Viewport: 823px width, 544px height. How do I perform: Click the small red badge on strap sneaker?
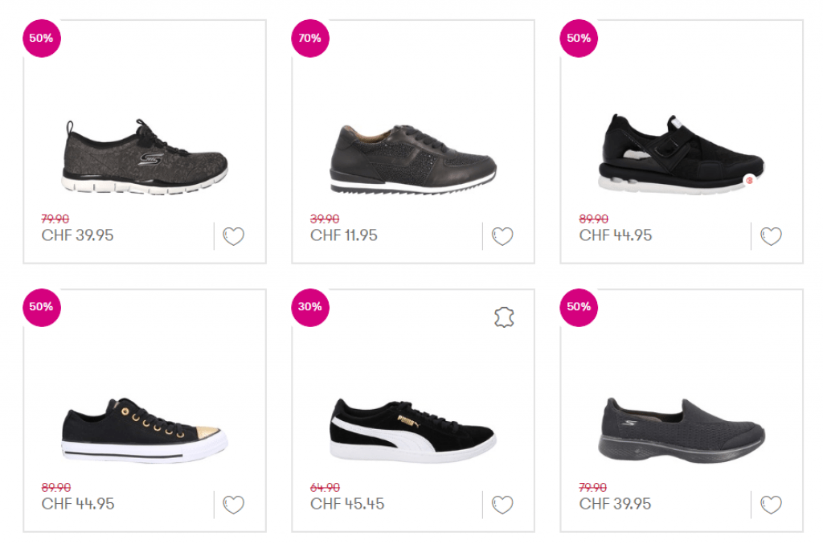749,181
